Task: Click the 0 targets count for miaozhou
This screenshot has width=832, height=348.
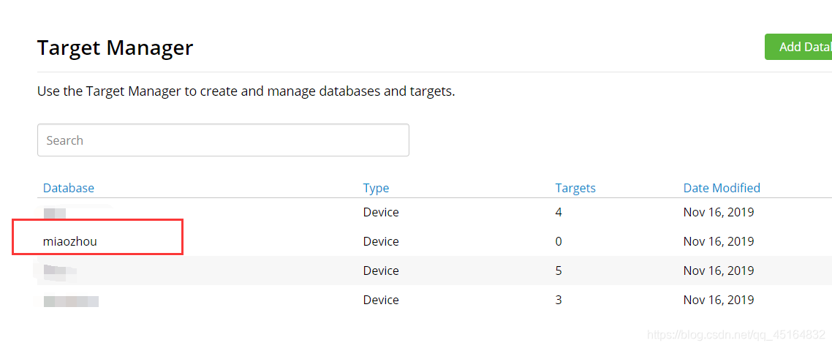Action: click(559, 242)
